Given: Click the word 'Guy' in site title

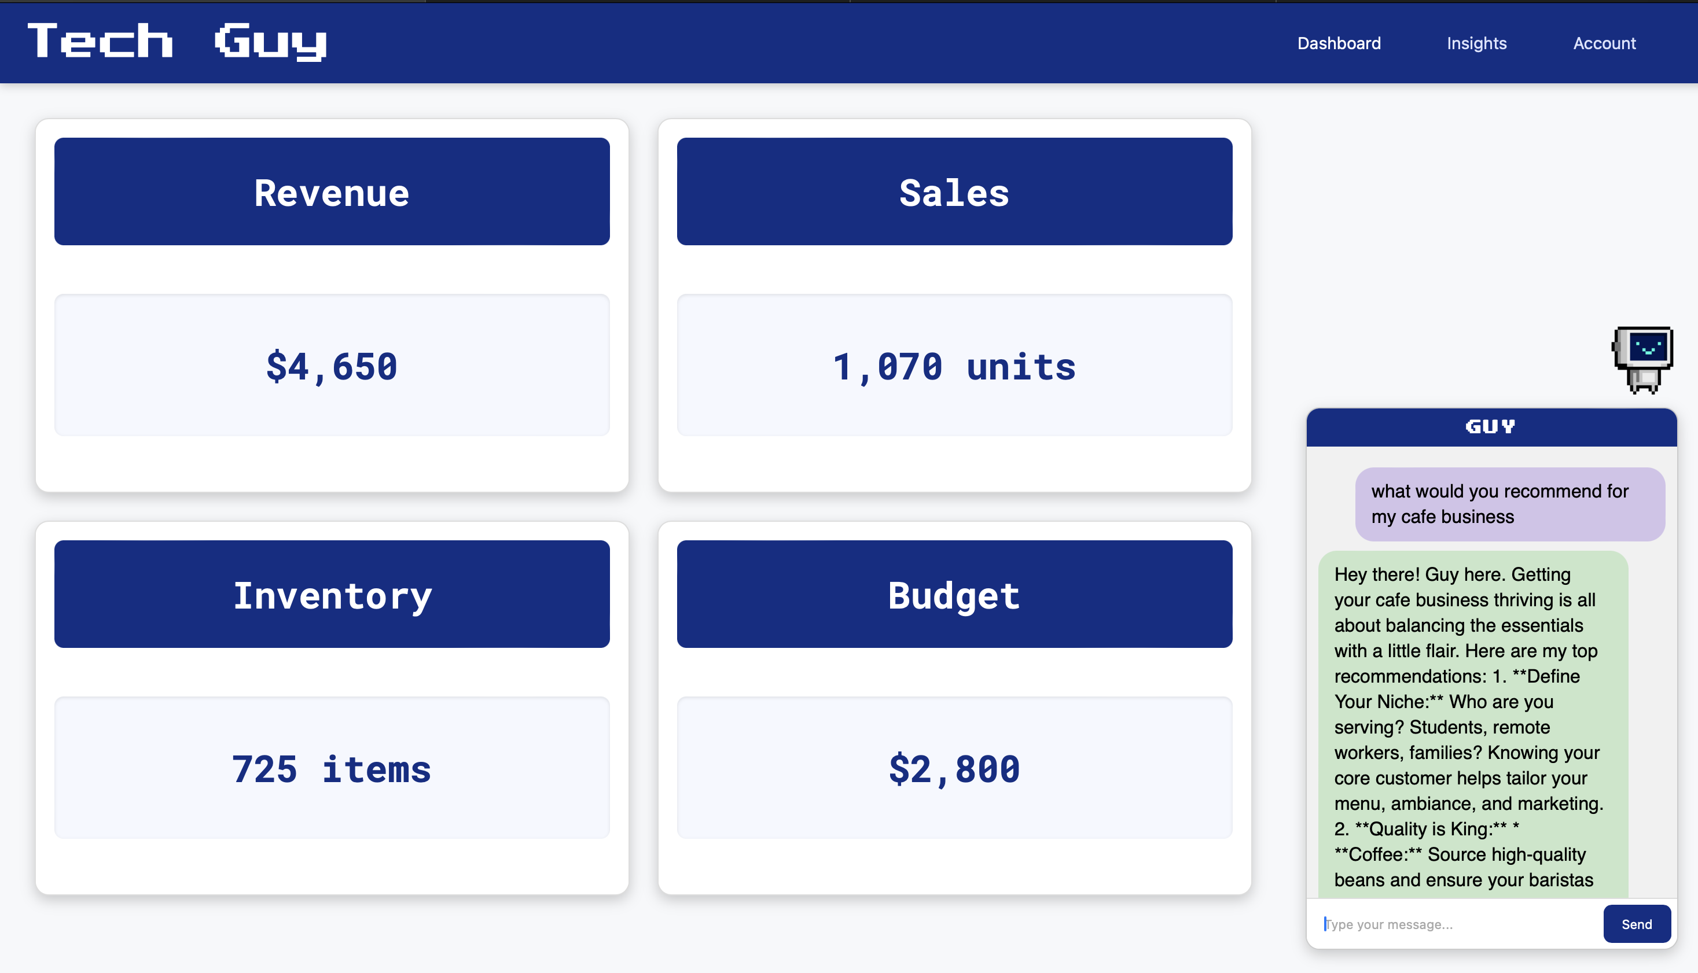Looking at the screenshot, I should click(270, 42).
